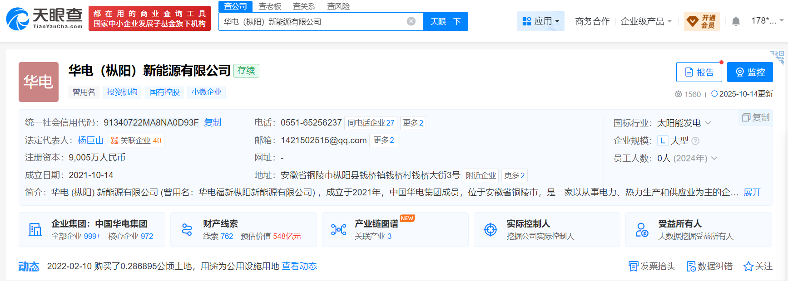Screen dimensions: 788x281
Task: Switch to the 查风险 tab
Action: click(338, 6)
